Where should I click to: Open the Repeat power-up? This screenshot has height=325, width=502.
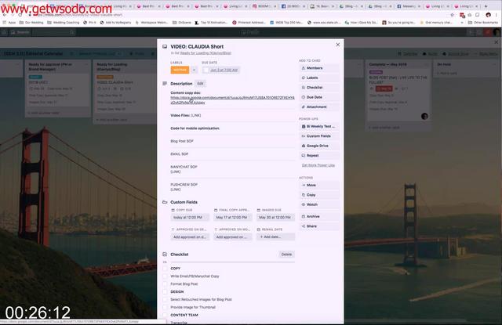[x=319, y=155]
